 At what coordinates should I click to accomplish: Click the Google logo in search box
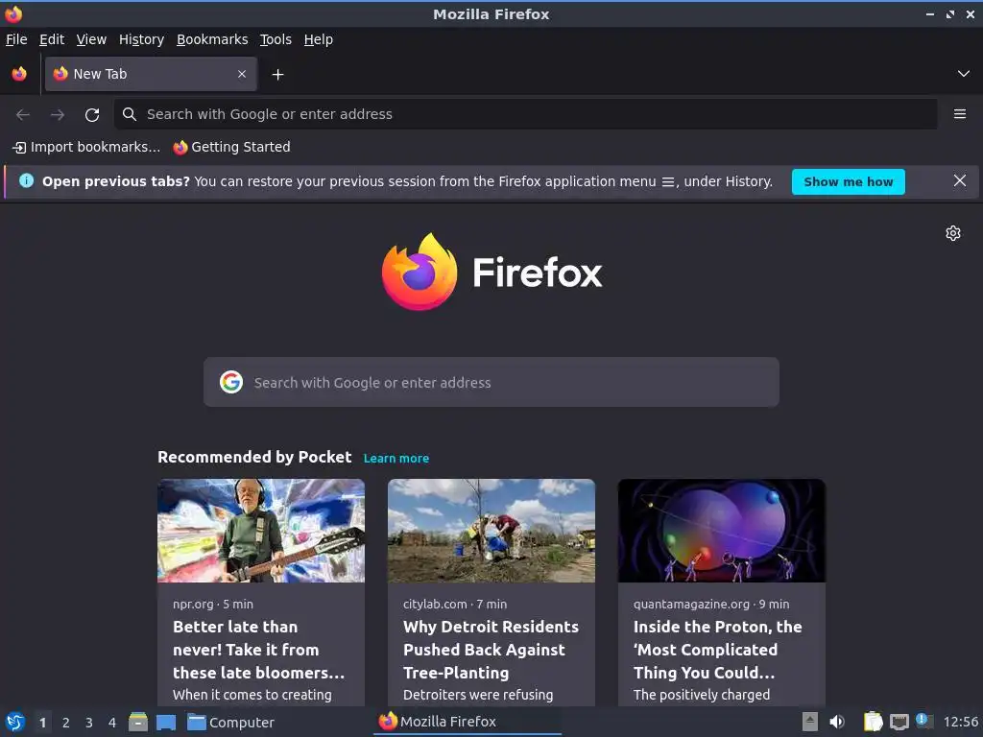coord(231,382)
